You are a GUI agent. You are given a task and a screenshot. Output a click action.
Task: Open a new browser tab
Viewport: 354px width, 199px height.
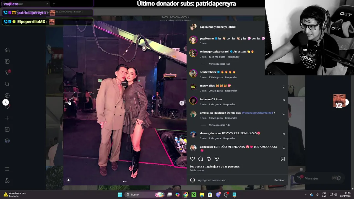(x=54, y=4)
